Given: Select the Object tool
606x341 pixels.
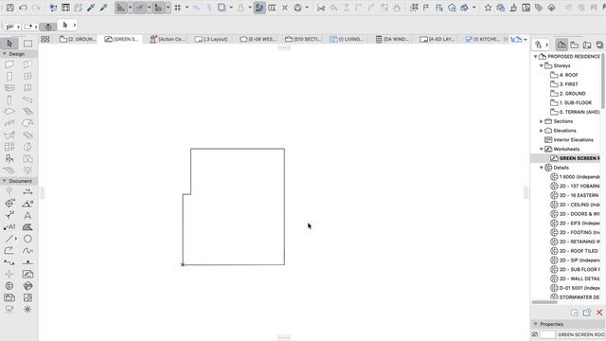Looking at the screenshot, I should [x=9, y=158].
